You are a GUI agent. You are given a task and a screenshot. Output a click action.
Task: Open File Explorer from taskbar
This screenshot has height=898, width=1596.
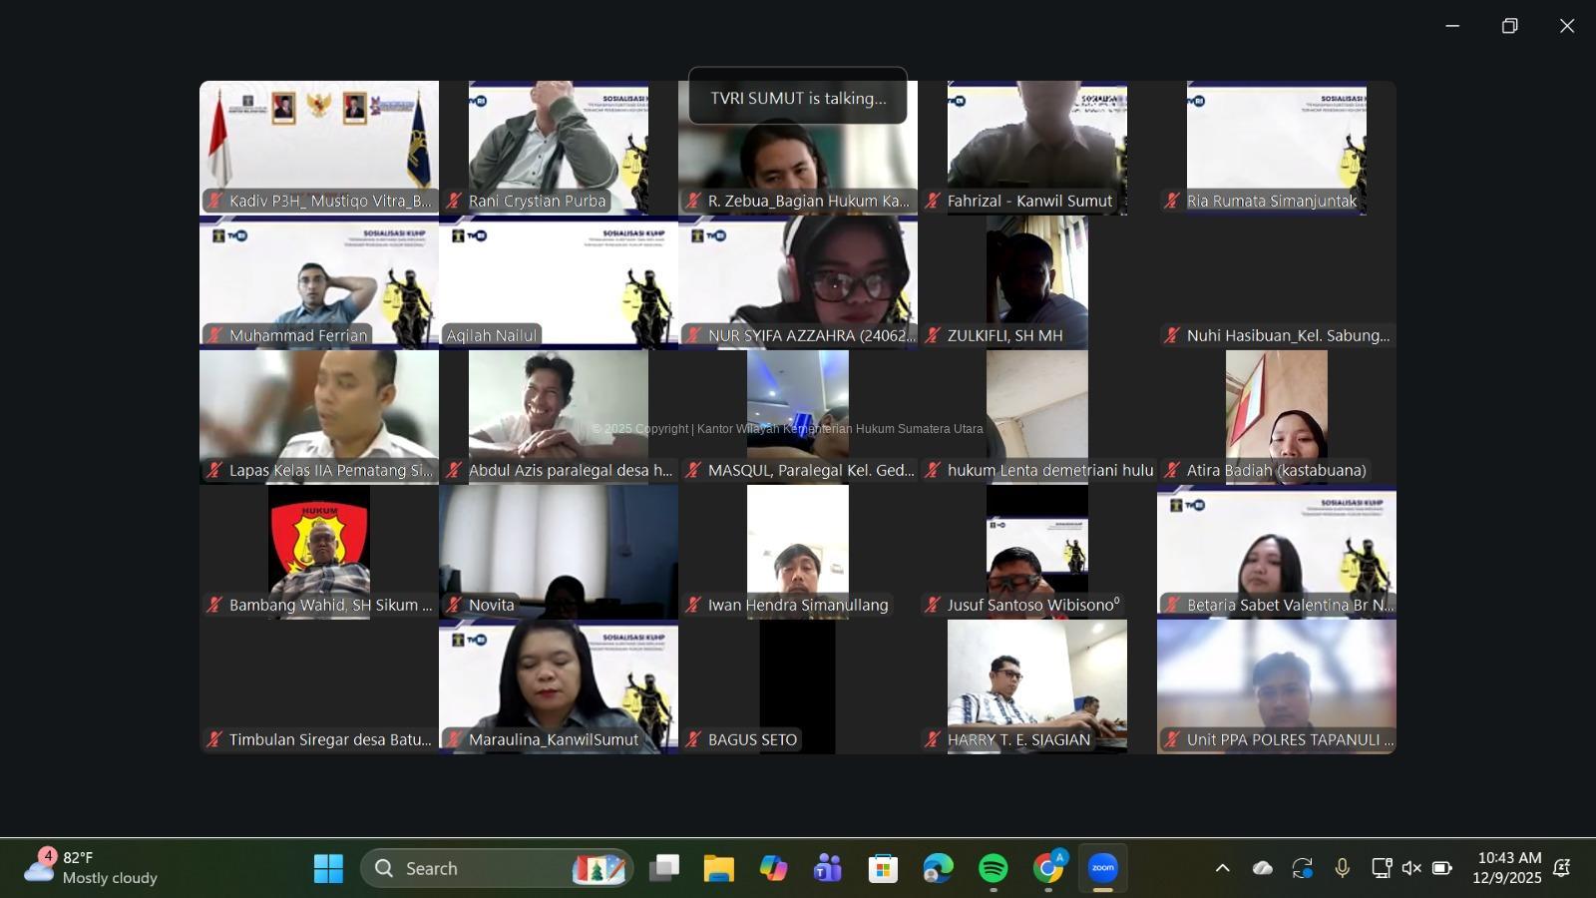tap(718, 868)
